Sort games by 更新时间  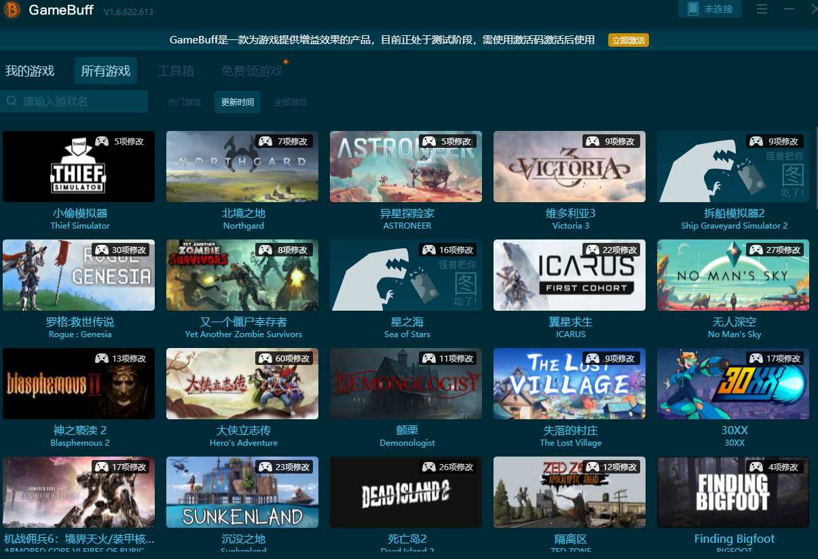238,102
